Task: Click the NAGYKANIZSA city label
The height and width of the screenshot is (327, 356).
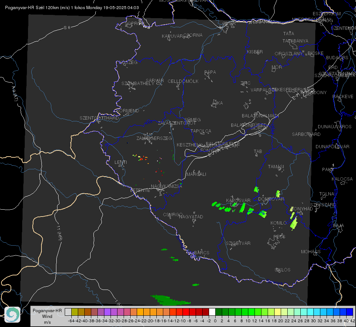Action: pos(167,186)
